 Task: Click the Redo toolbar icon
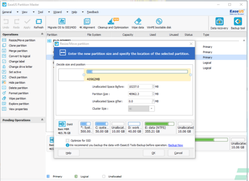[16, 23]
